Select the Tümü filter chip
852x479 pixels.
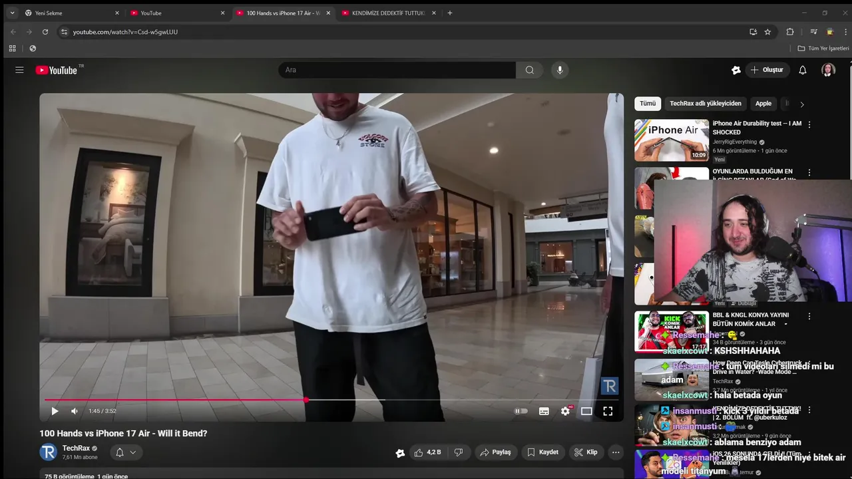(648, 104)
